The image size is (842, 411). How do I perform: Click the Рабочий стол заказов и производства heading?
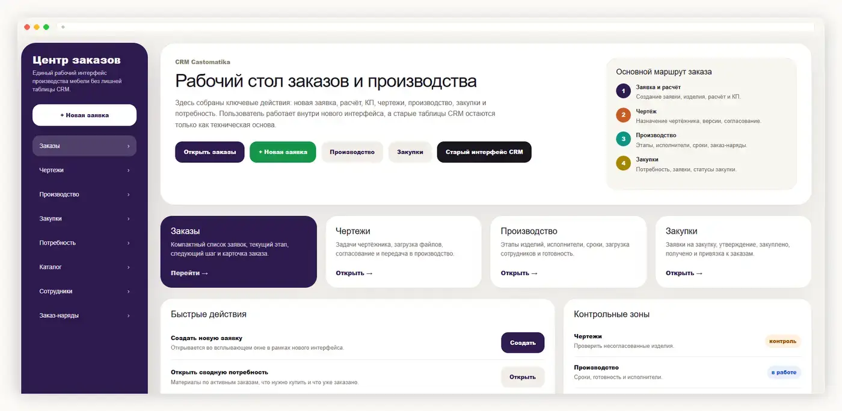click(326, 81)
